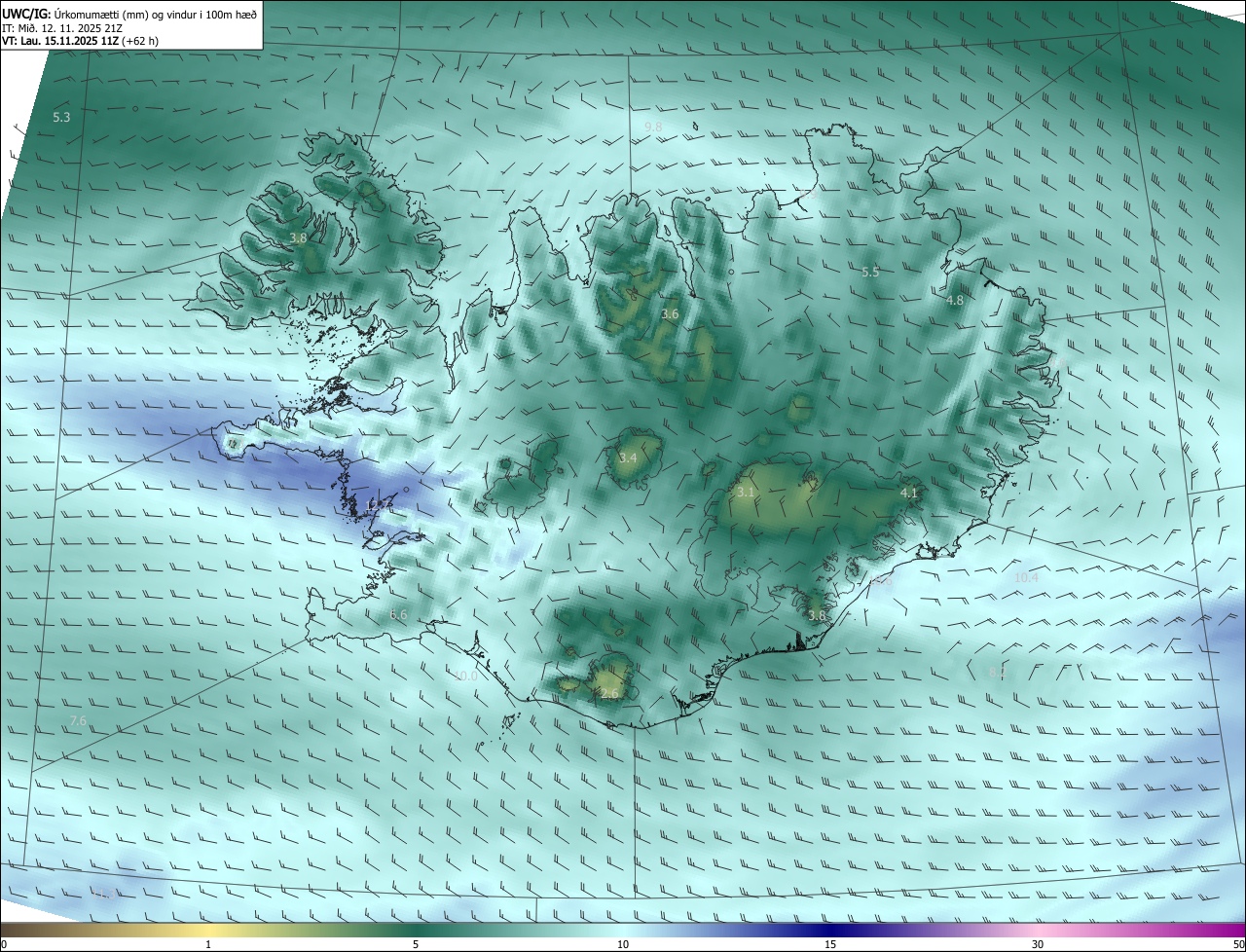The width and height of the screenshot is (1246, 952).
Task: Select the 3.6 value label on the northern highlands
Action: click(670, 314)
